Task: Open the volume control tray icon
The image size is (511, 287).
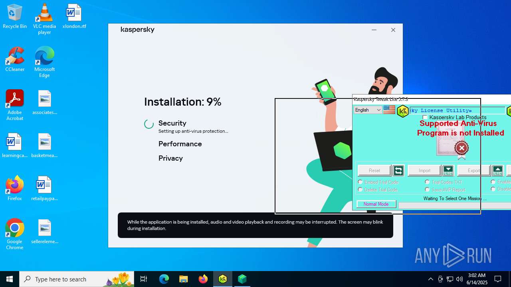Action: (460, 279)
